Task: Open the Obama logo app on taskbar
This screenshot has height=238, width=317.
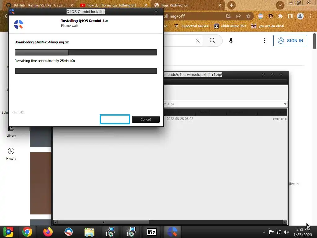Action: click(69, 232)
